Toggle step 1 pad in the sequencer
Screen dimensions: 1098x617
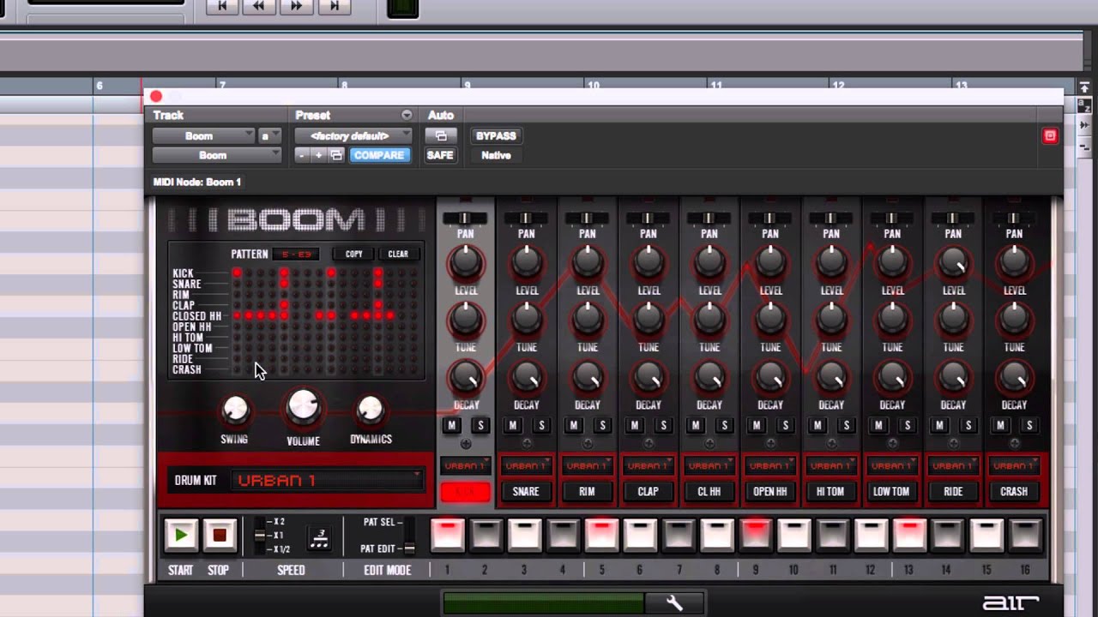tap(448, 535)
